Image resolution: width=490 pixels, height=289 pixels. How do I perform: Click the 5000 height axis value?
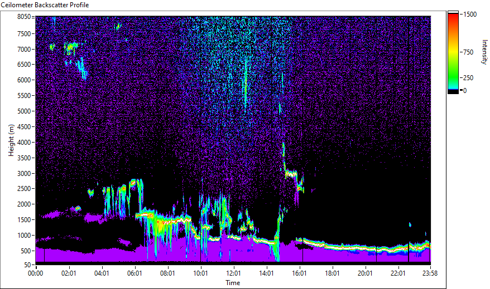click(24, 111)
